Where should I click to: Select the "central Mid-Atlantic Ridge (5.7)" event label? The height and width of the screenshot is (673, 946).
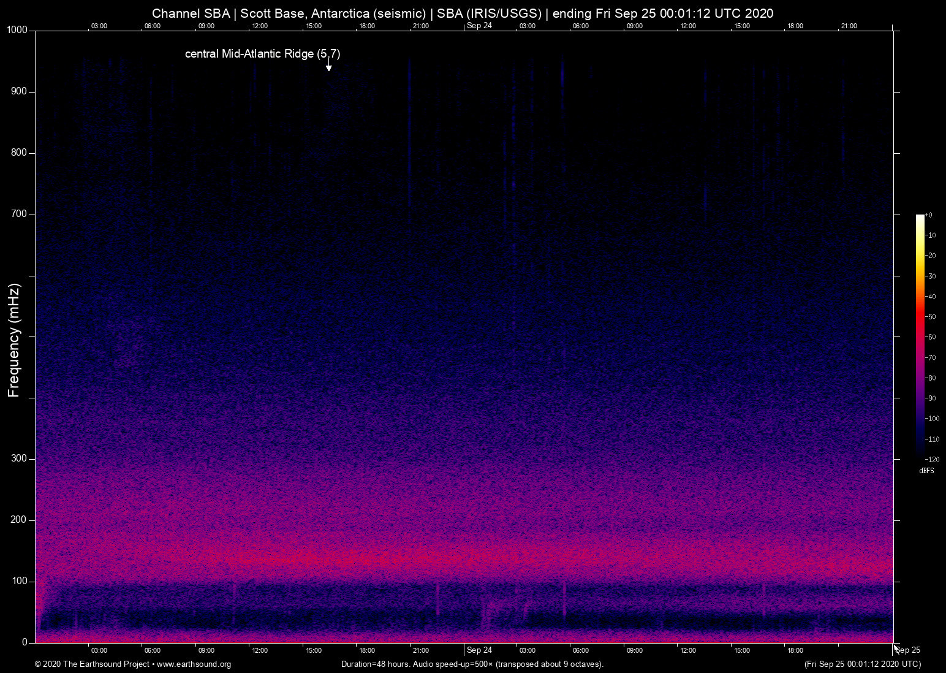tap(262, 54)
